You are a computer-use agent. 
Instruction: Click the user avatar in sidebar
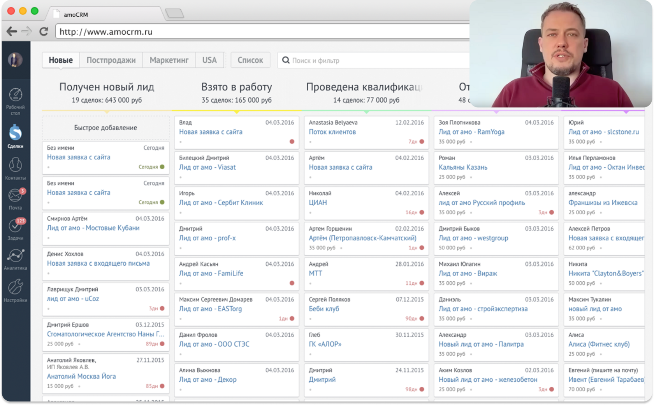[15, 60]
